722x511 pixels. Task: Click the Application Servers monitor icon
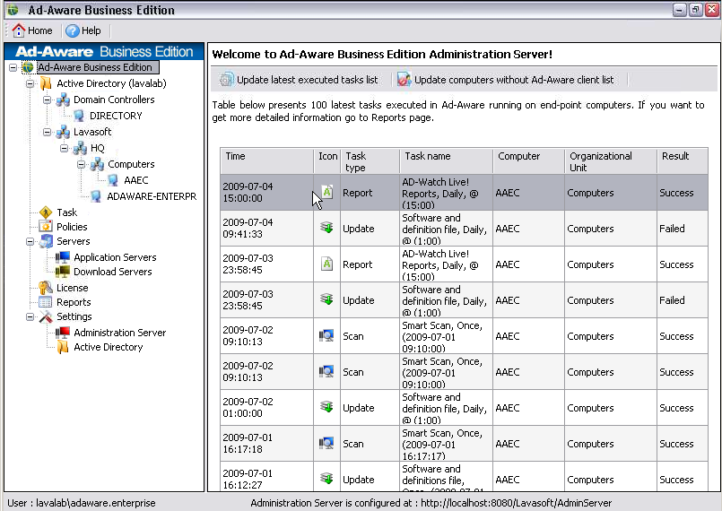[x=63, y=257]
